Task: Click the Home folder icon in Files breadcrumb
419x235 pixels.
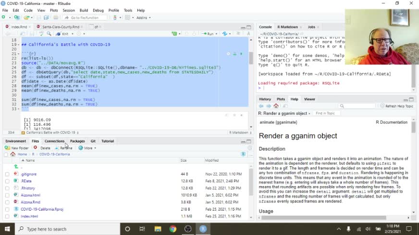Action: click(x=13, y=154)
